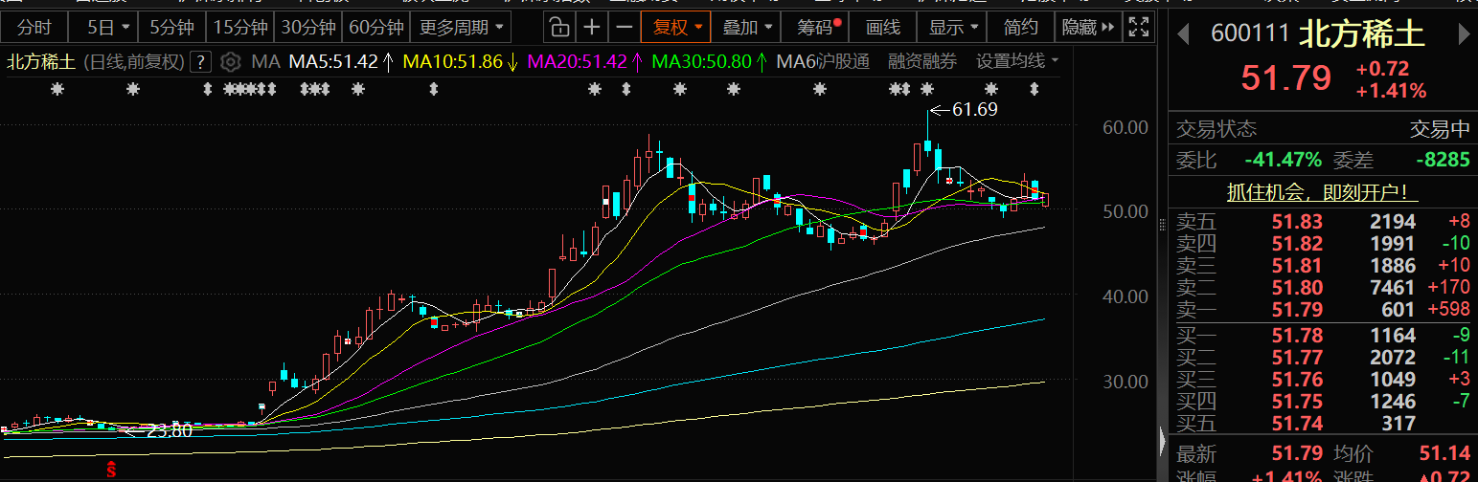Click the lock icon in the chart toolbar
The width and height of the screenshot is (1478, 482).
[559, 27]
